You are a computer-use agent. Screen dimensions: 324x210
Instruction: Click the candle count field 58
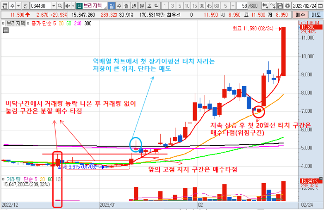242,6
